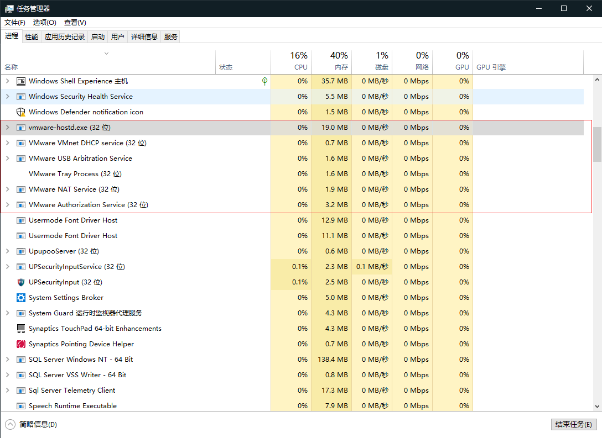
Task: Click the 结束任务(E) button
Action: [573, 424]
